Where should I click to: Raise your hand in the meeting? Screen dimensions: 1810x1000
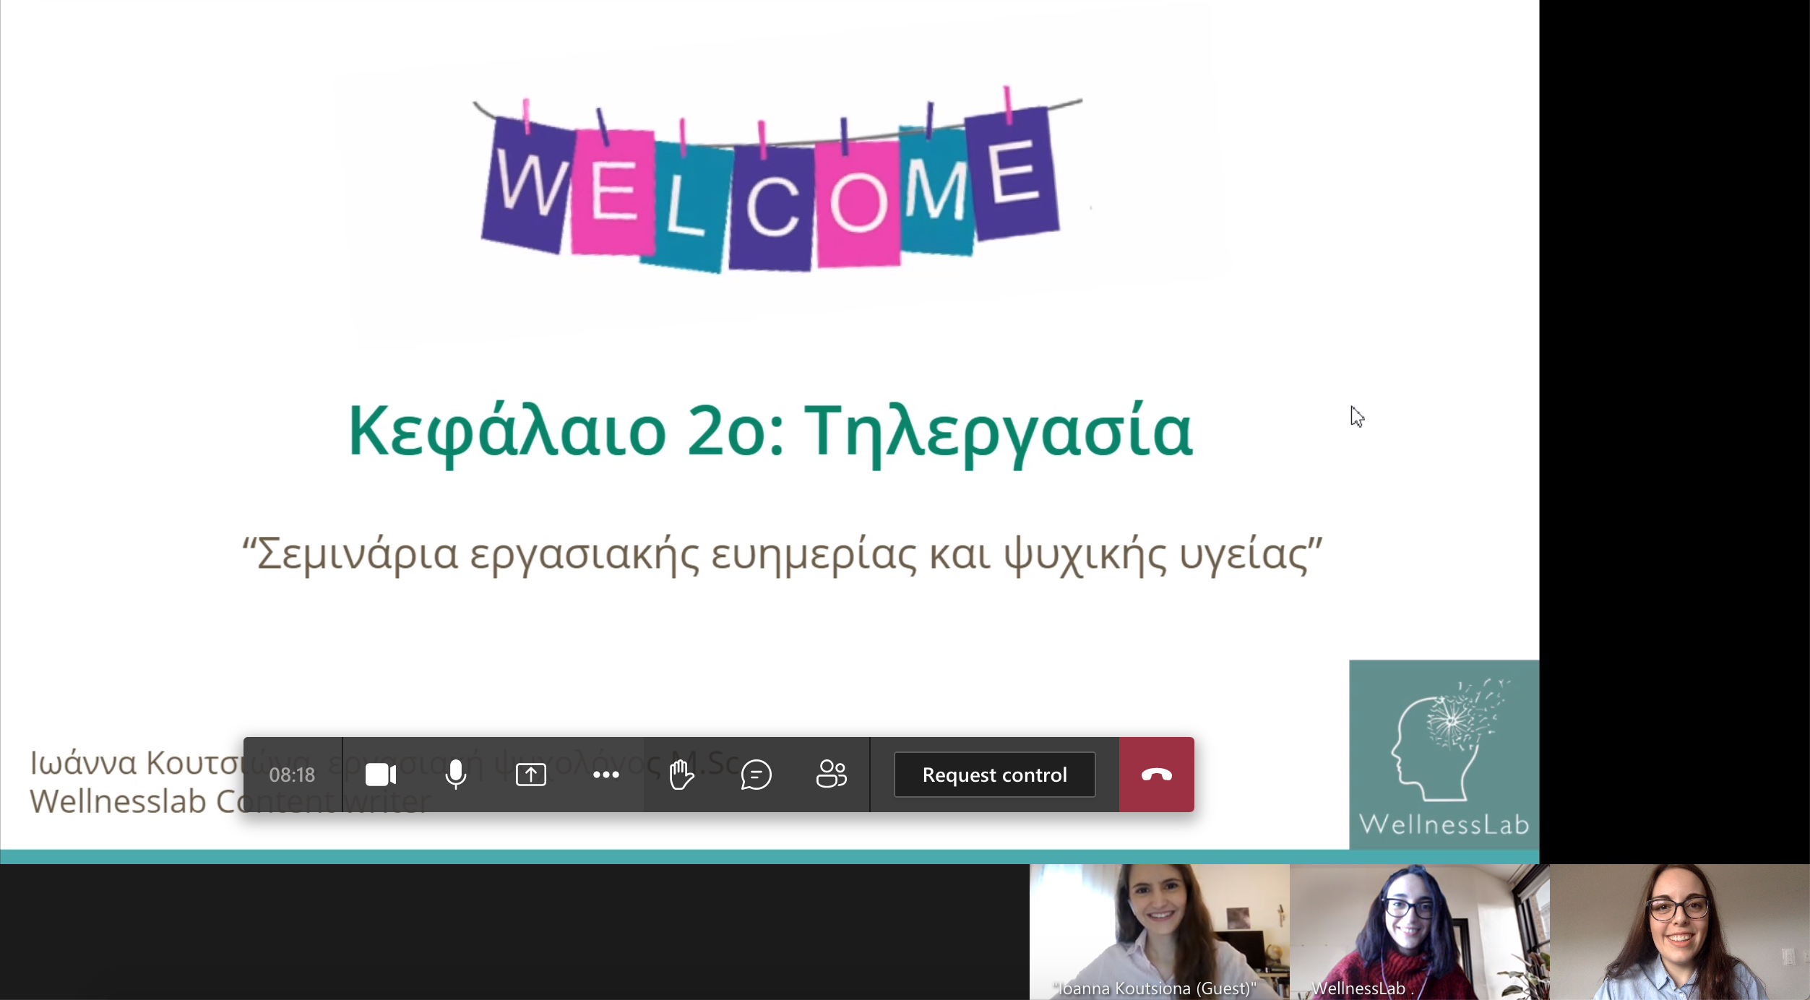click(x=681, y=775)
